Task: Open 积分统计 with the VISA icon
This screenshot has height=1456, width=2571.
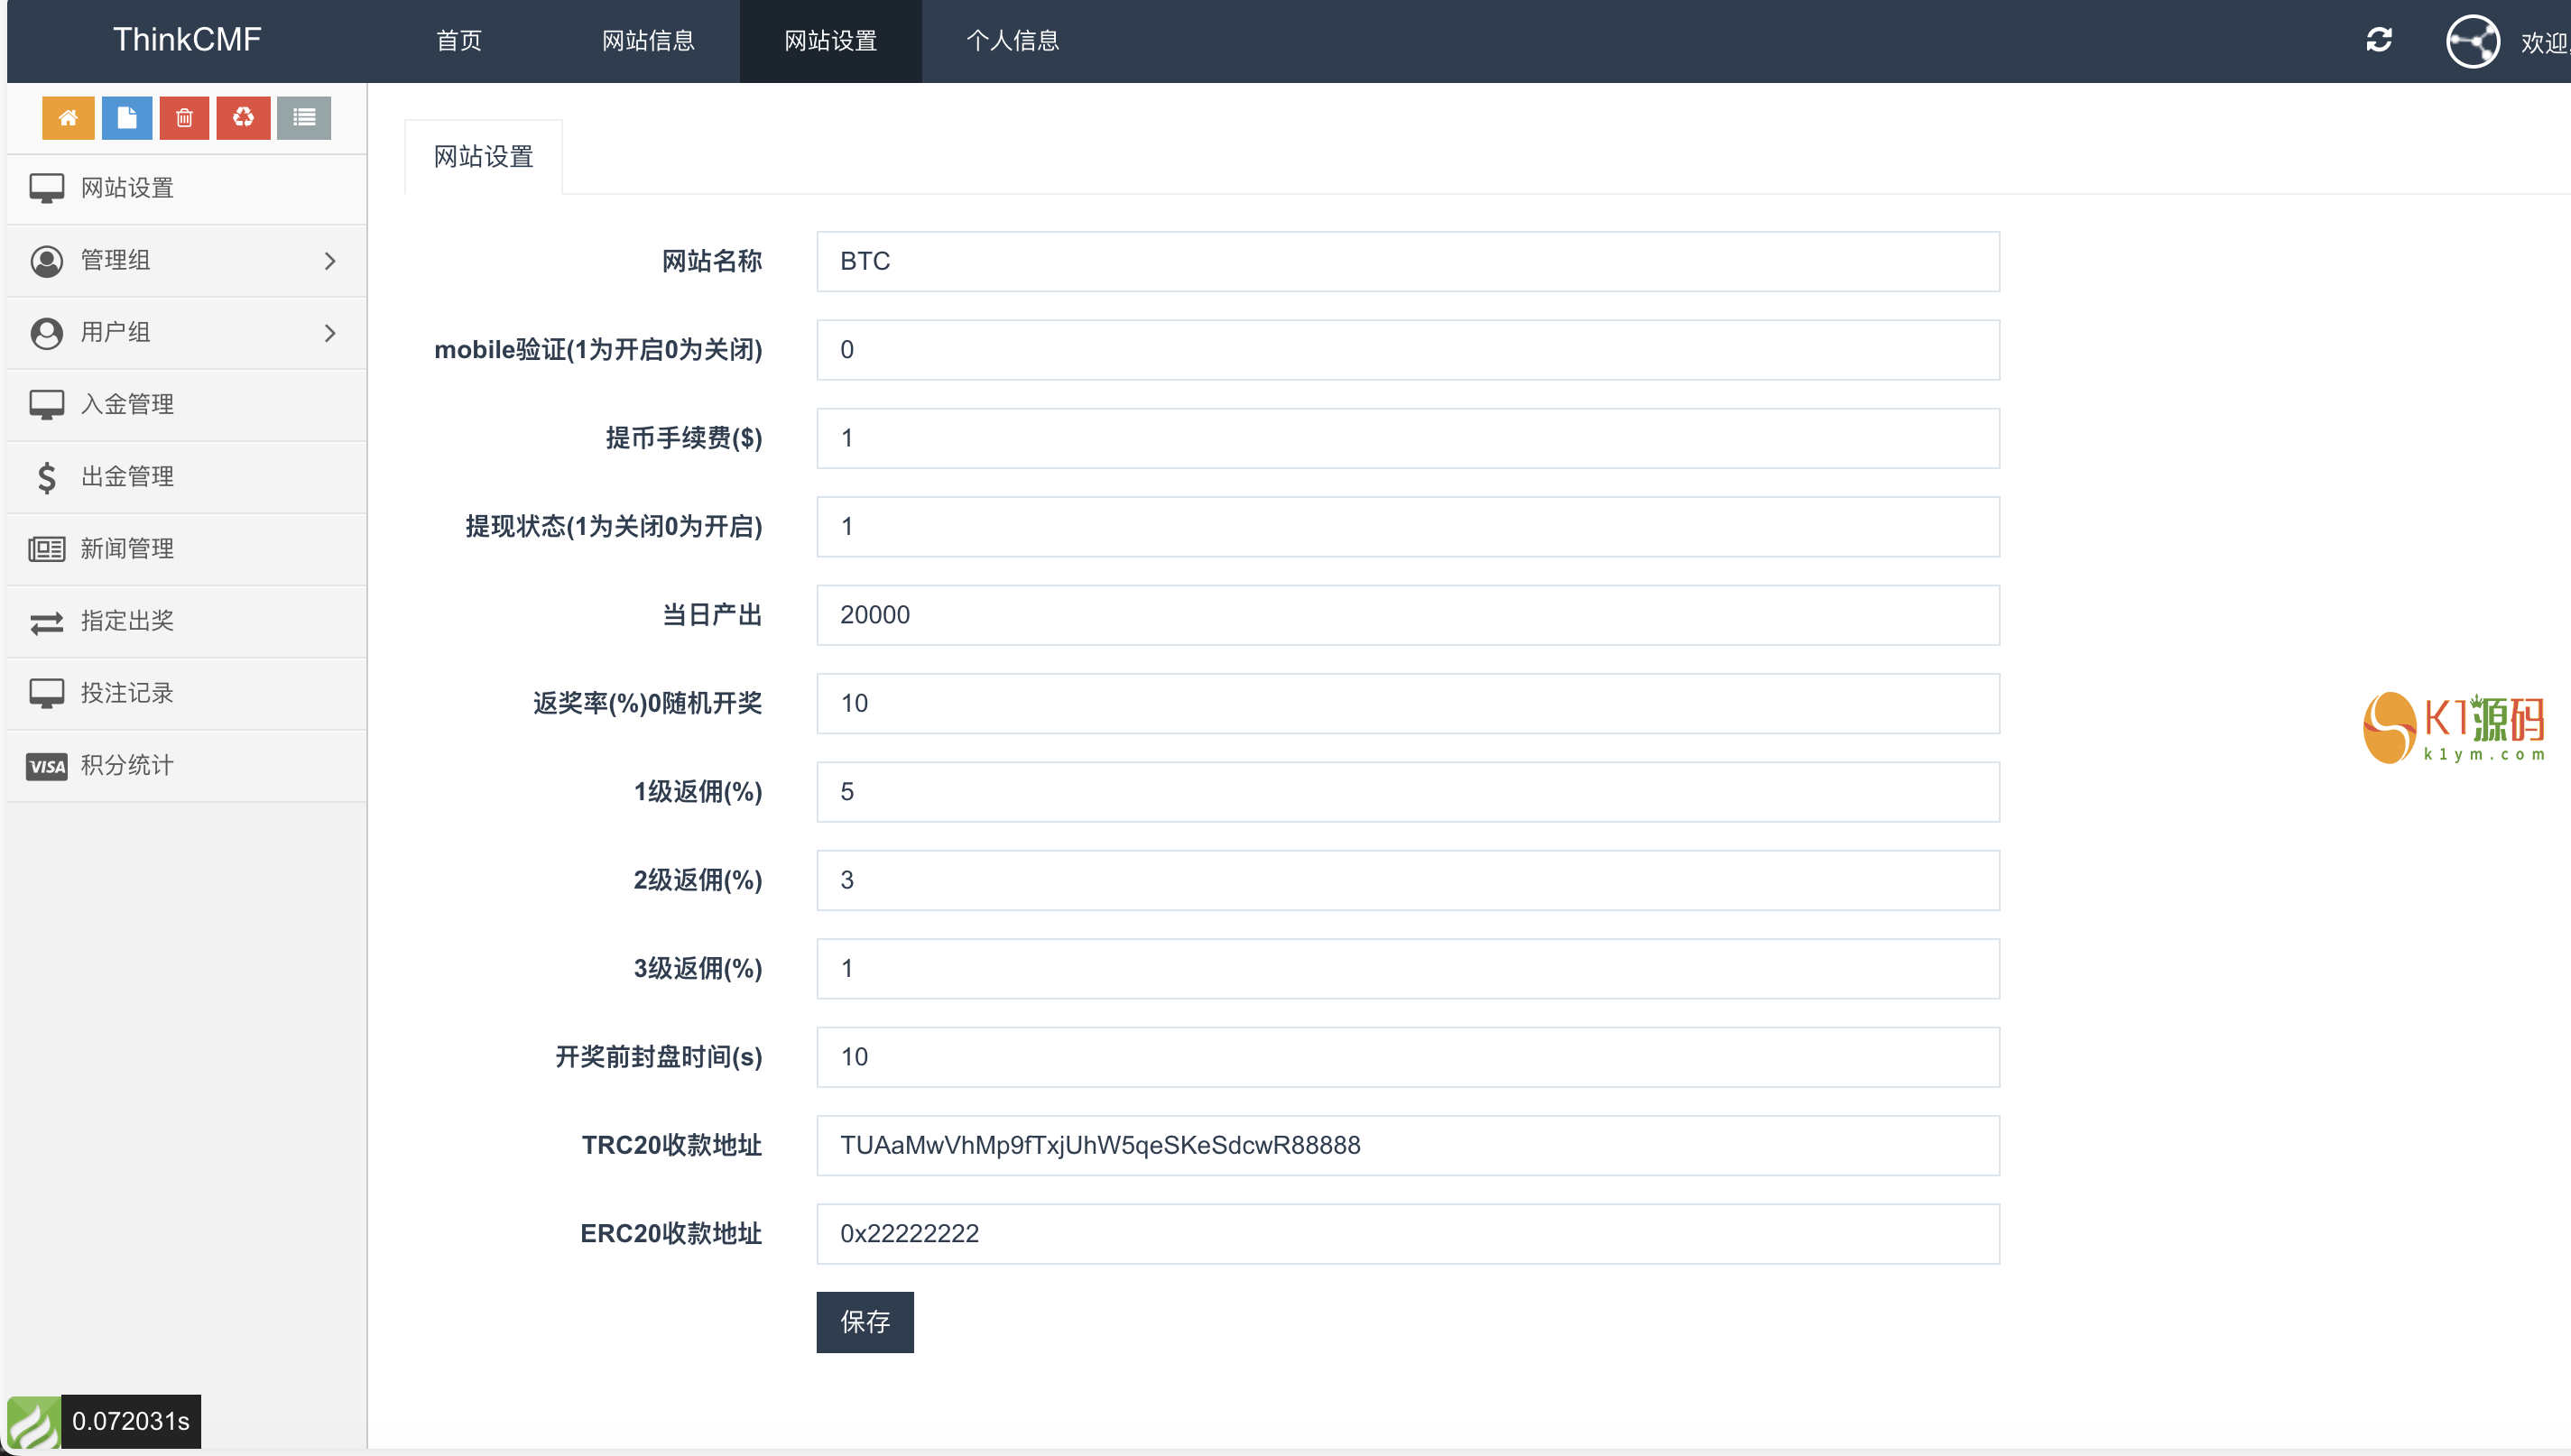Action: pos(127,766)
